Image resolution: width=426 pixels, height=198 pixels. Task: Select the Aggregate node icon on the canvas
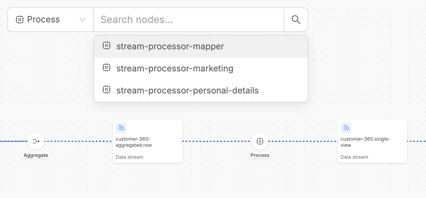(x=36, y=141)
